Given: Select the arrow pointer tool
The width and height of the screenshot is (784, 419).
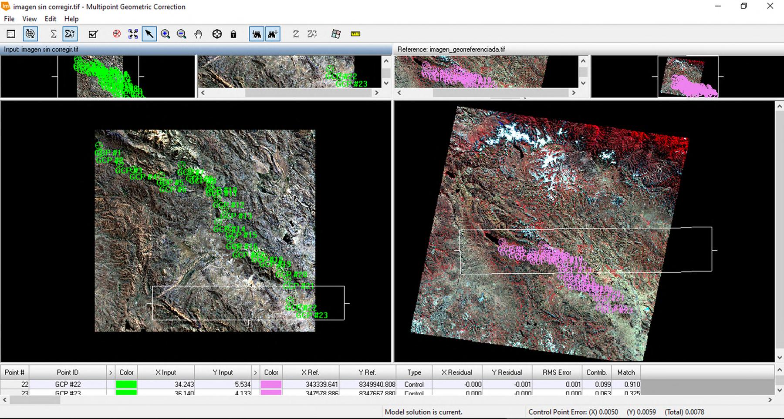Looking at the screenshot, I should [x=149, y=34].
